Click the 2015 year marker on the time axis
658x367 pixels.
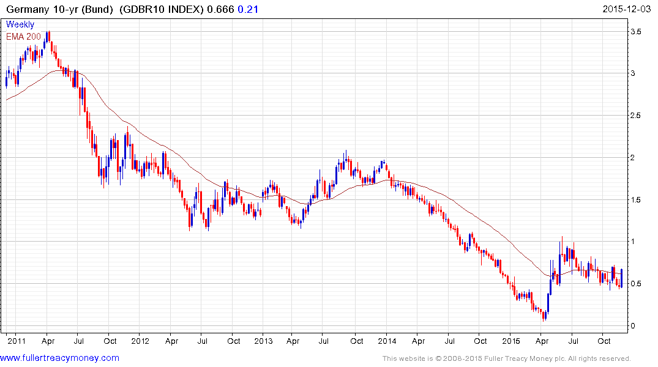click(x=510, y=341)
